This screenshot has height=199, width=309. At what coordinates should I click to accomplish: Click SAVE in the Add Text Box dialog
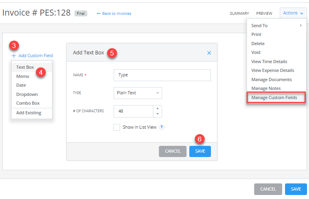point(200,151)
